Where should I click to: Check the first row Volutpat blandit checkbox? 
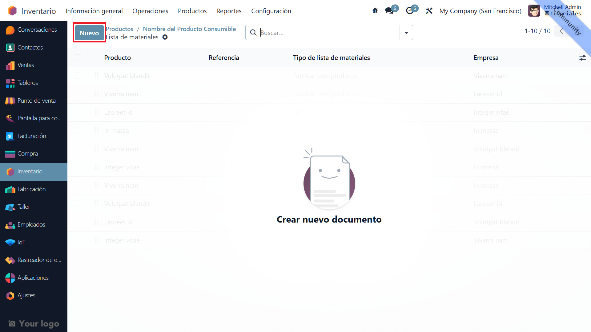78,76
